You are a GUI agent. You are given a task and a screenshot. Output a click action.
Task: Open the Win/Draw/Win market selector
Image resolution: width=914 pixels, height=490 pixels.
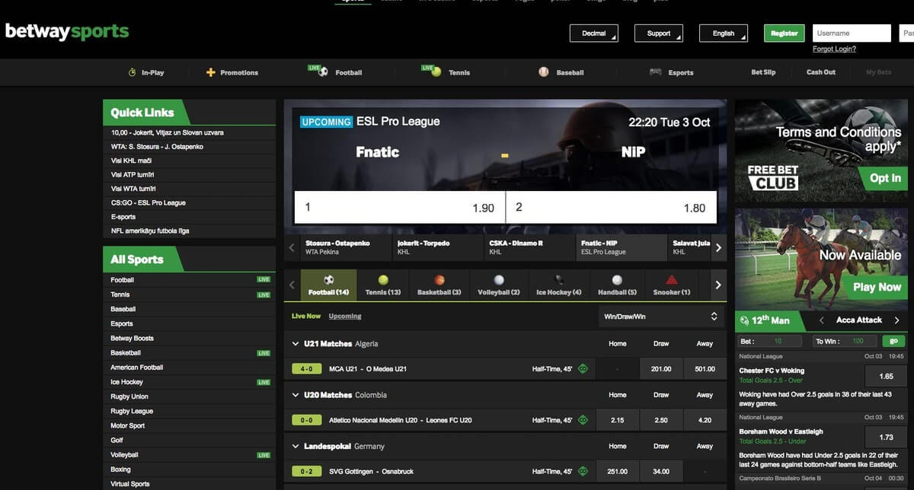pyautogui.click(x=660, y=316)
